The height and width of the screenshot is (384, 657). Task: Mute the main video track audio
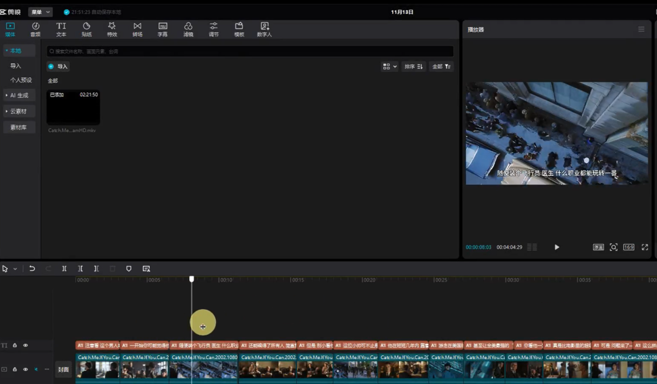pos(36,369)
